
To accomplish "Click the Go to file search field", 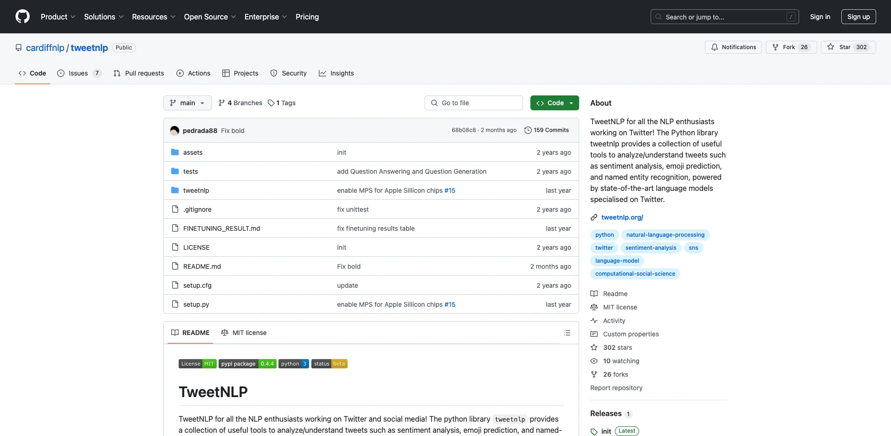I will [474, 103].
